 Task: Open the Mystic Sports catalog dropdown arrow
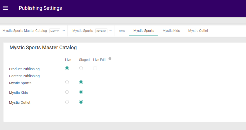pos(111,31)
